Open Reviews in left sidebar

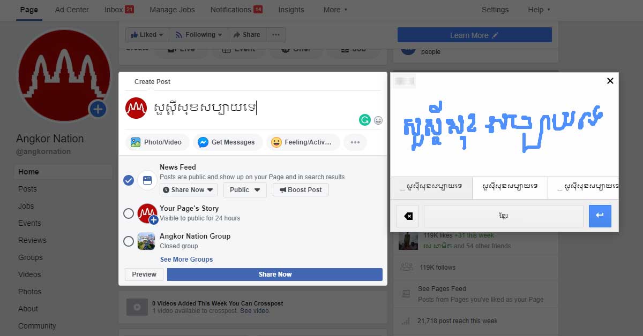coord(32,240)
